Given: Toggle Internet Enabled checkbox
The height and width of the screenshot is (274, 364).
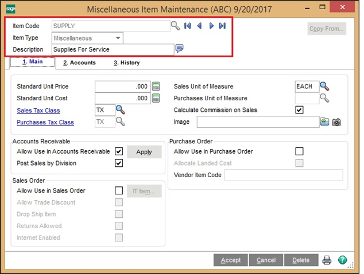Looking at the screenshot, I should point(119,238).
